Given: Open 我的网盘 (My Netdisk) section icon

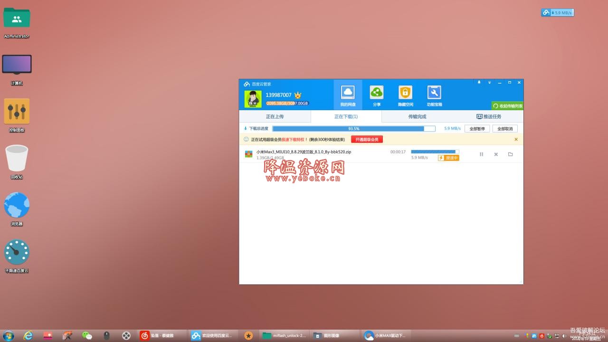Looking at the screenshot, I should (x=348, y=95).
